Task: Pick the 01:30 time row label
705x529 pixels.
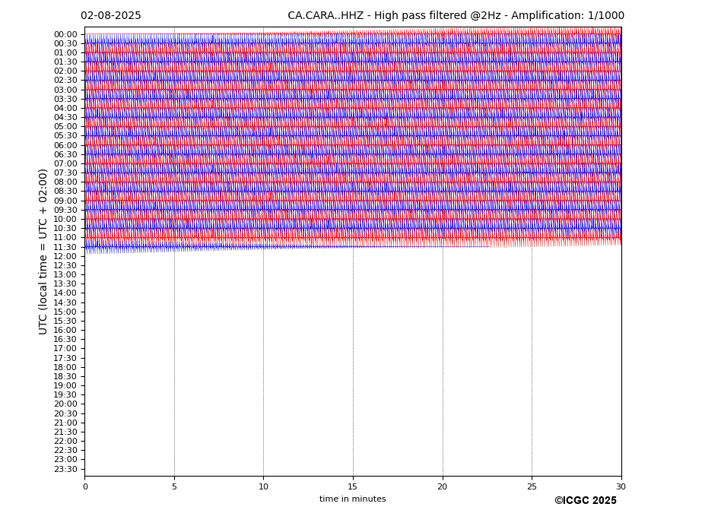Action: coord(65,62)
